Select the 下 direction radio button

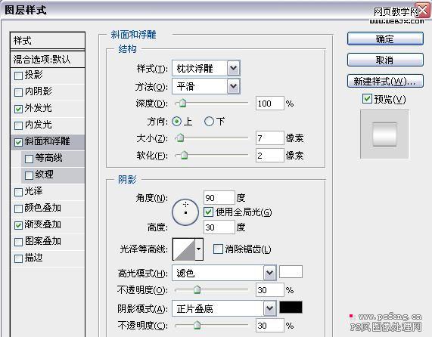(x=209, y=122)
